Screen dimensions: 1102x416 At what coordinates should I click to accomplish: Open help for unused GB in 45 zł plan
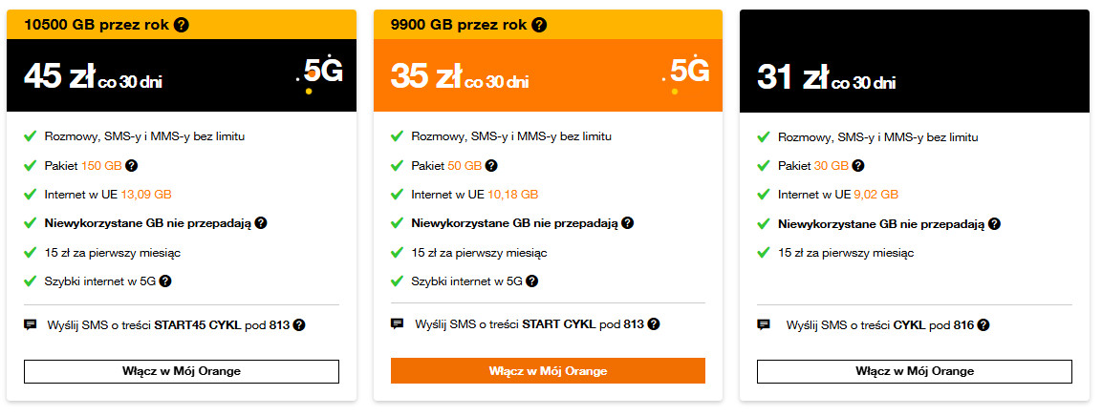pyautogui.click(x=261, y=223)
